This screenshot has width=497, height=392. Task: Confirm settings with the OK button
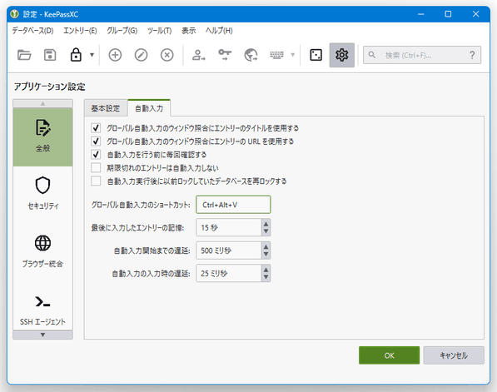tap(390, 355)
